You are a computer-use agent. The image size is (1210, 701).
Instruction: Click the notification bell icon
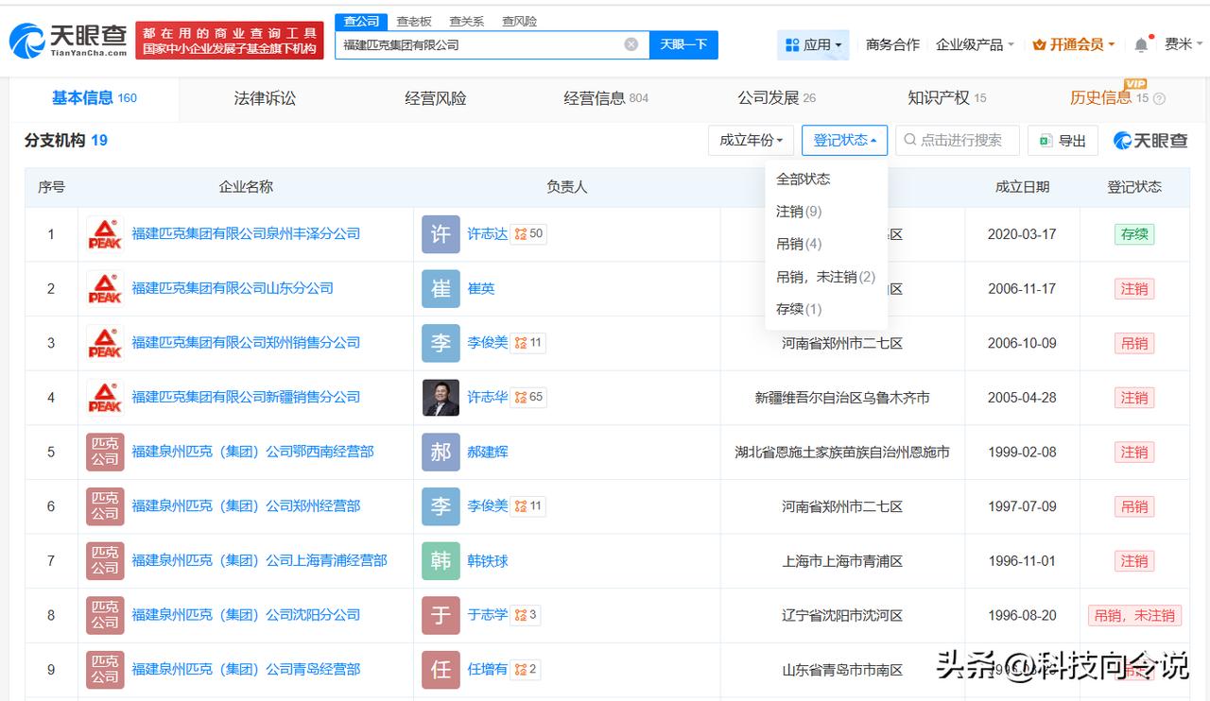click(x=1141, y=45)
